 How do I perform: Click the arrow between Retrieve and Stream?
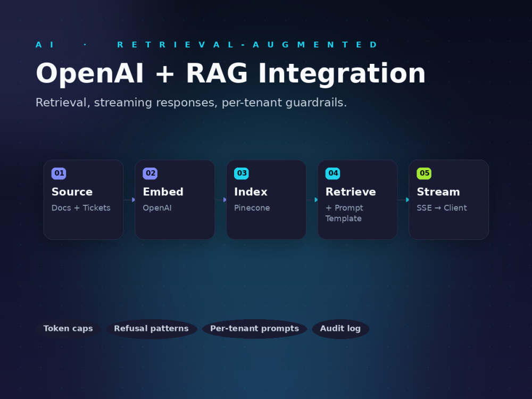point(403,200)
